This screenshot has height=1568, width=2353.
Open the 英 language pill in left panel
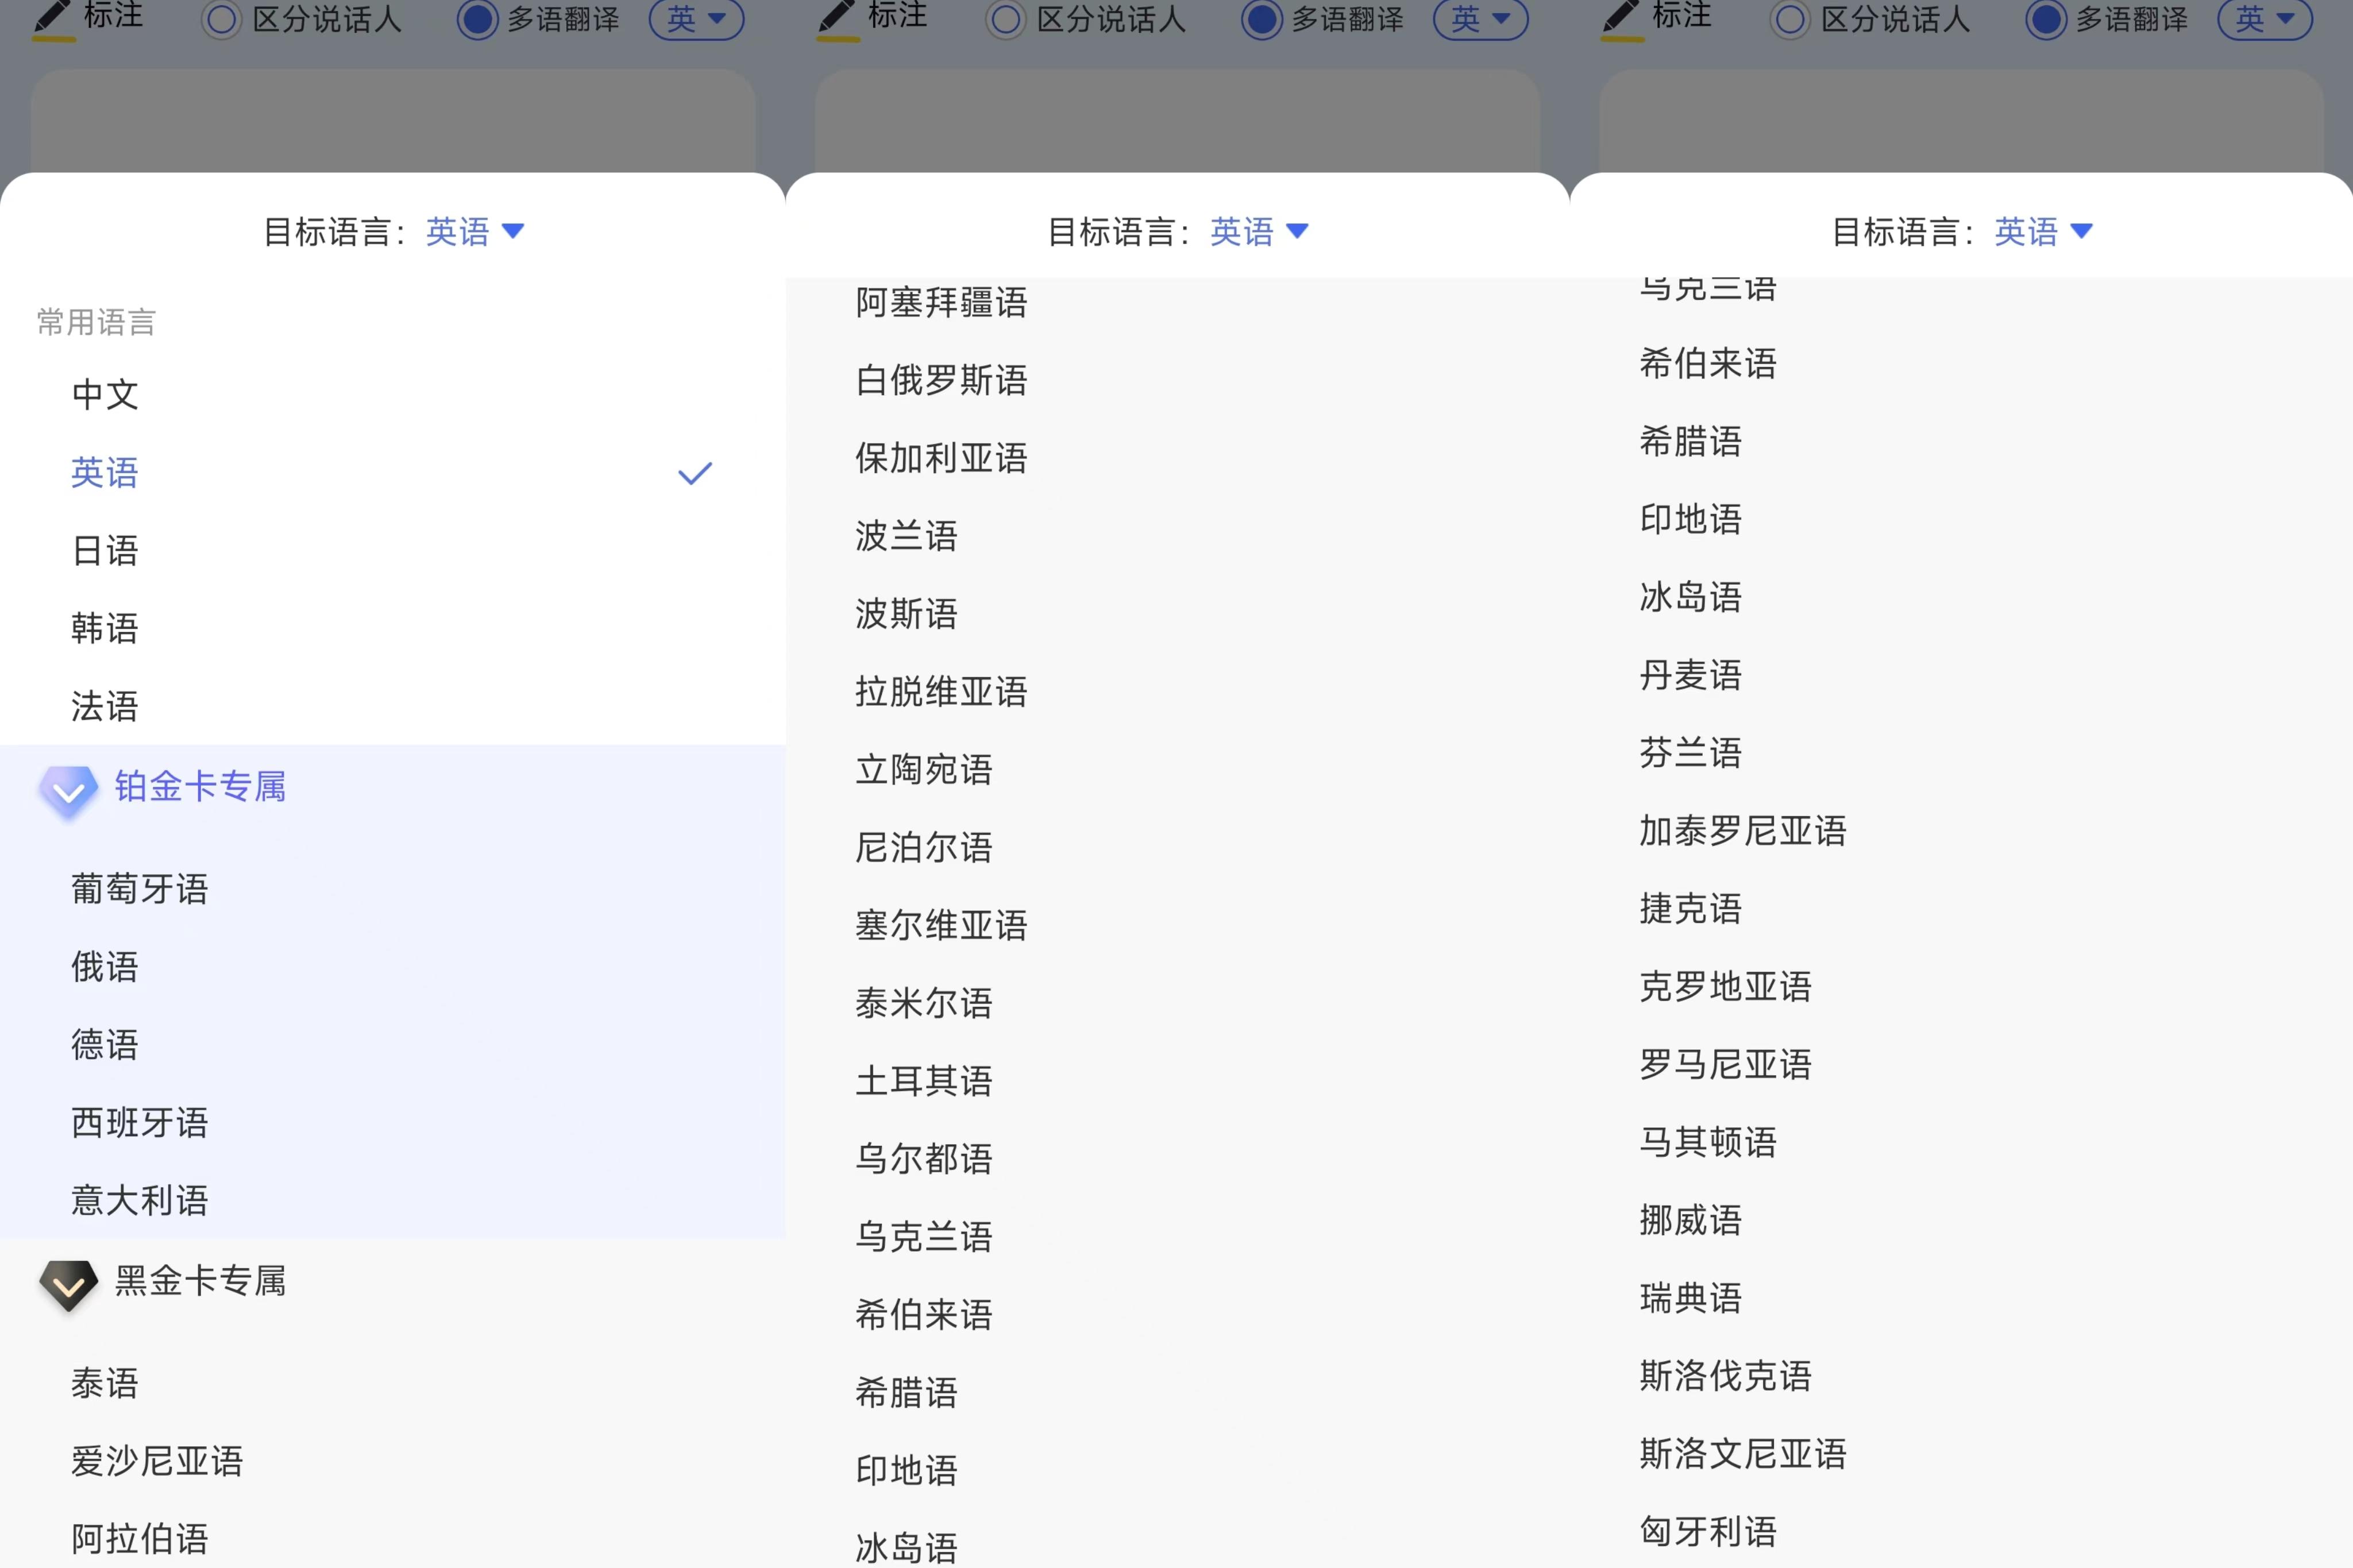(x=697, y=19)
